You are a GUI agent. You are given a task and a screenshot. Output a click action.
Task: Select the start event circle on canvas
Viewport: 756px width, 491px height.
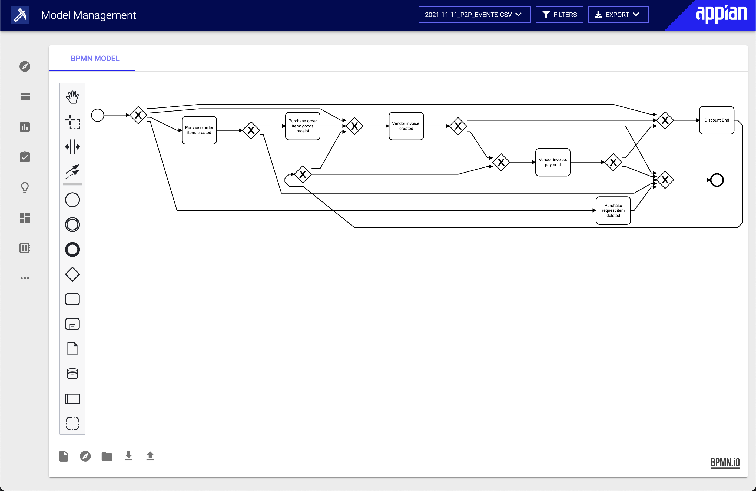tap(98, 115)
